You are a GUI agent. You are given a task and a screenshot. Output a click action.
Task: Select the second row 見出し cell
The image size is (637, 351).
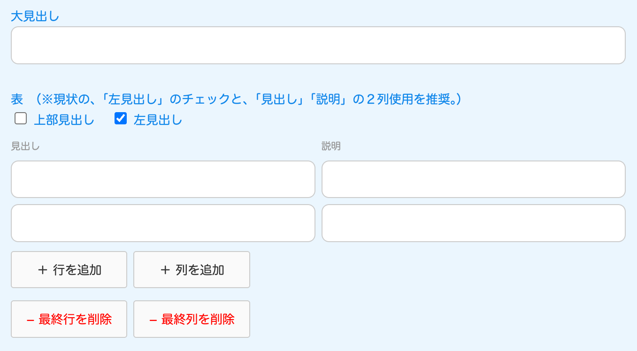tap(163, 223)
